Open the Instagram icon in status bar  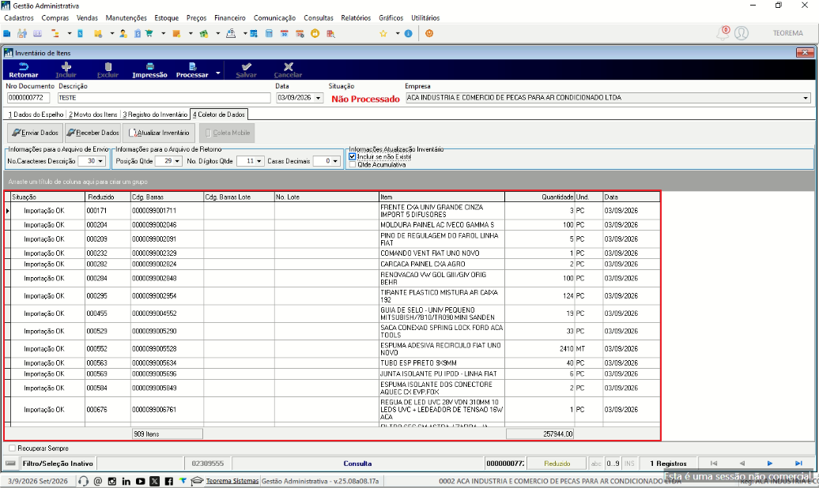coord(112,481)
